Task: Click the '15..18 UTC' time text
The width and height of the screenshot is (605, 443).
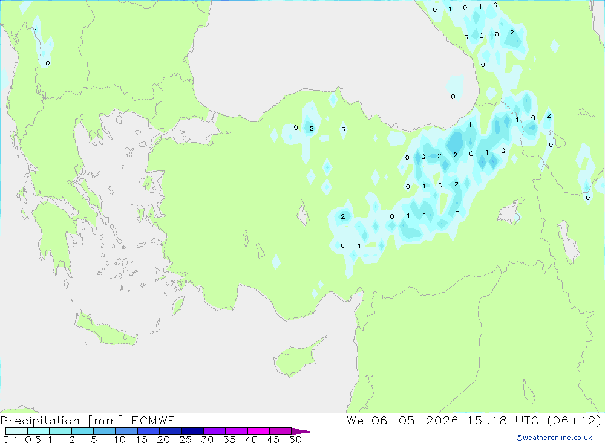Action: pyautogui.click(x=503, y=421)
